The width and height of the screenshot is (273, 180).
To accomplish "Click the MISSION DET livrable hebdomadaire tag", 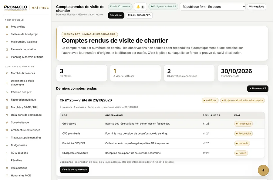I will 90,34.
